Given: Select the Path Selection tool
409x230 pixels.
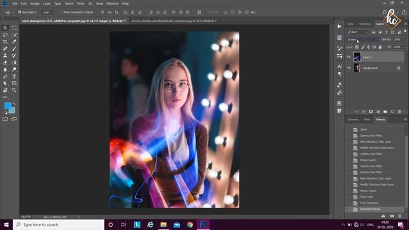Looking at the screenshot, I should (x=5, y=83).
